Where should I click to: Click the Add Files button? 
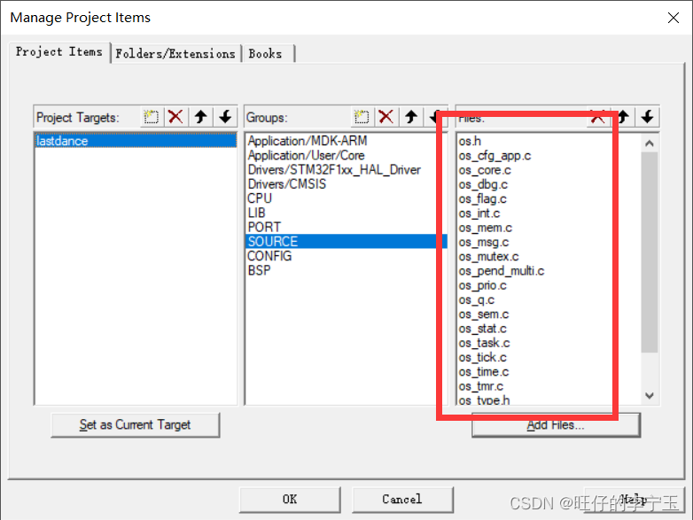click(x=556, y=425)
